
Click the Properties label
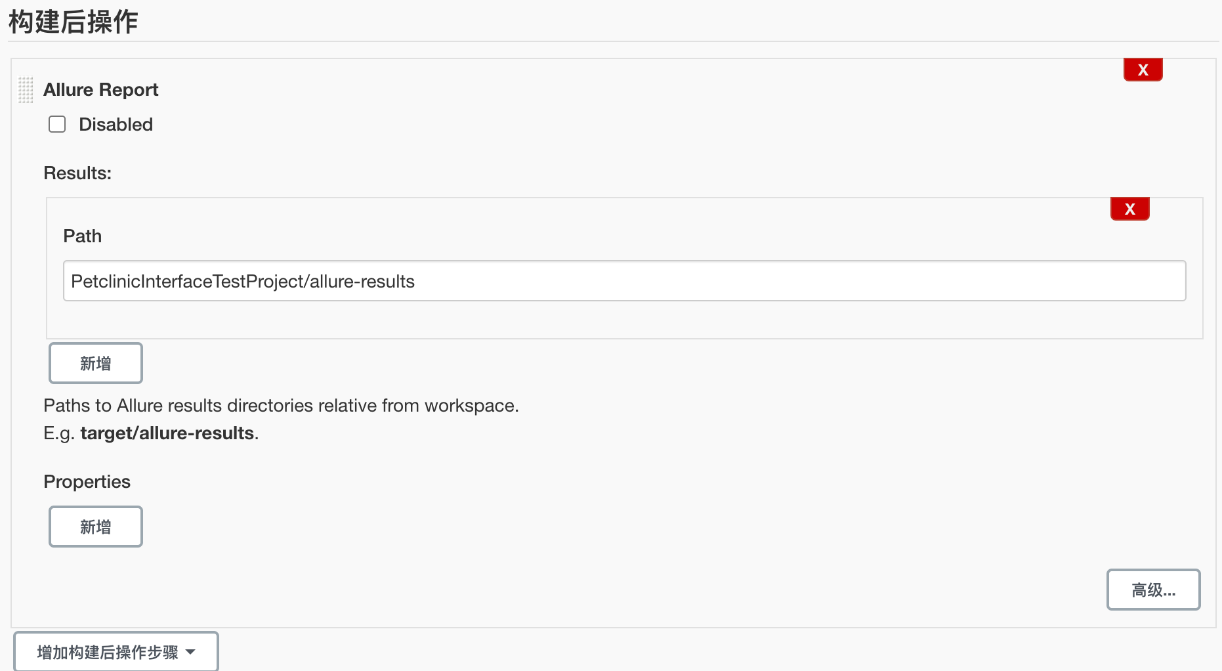tap(87, 482)
